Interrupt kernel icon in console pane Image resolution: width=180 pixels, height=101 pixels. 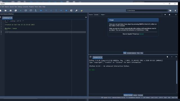(x=172, y=57)
